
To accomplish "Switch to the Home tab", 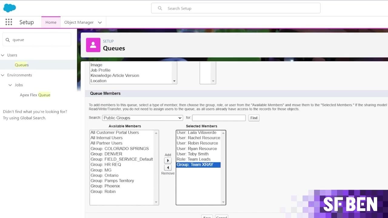I will click(x=51, y=22).
